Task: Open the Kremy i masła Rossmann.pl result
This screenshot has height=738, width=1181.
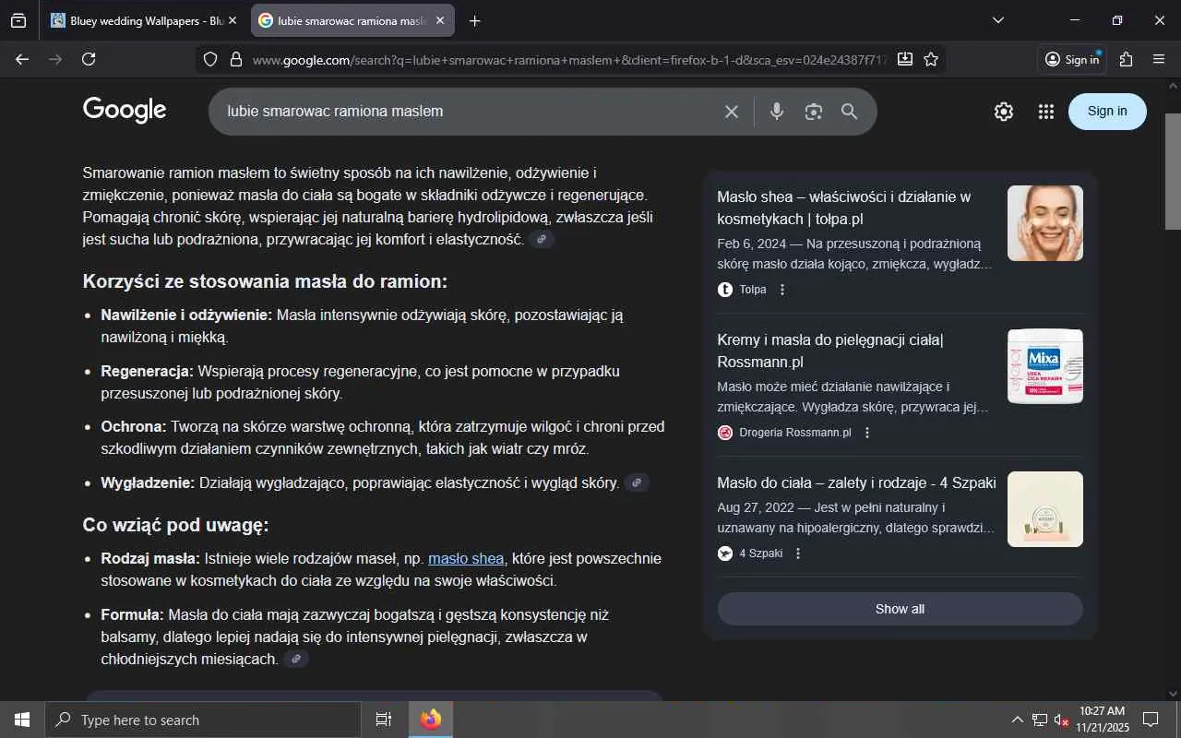Action: [830, 351]
